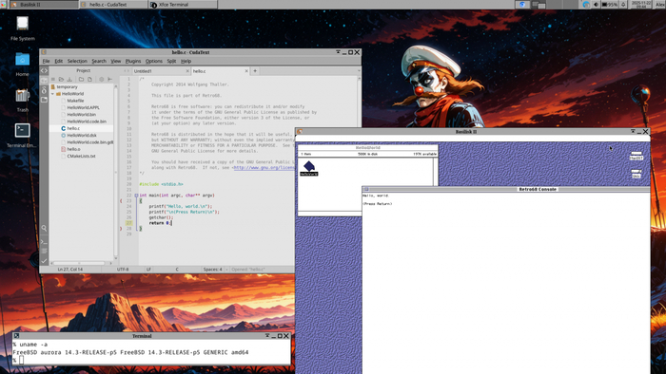This screenshot has height=374, width=666.
Task: Open the Snippets sidebar panel icon below Project
Action: 44,90
